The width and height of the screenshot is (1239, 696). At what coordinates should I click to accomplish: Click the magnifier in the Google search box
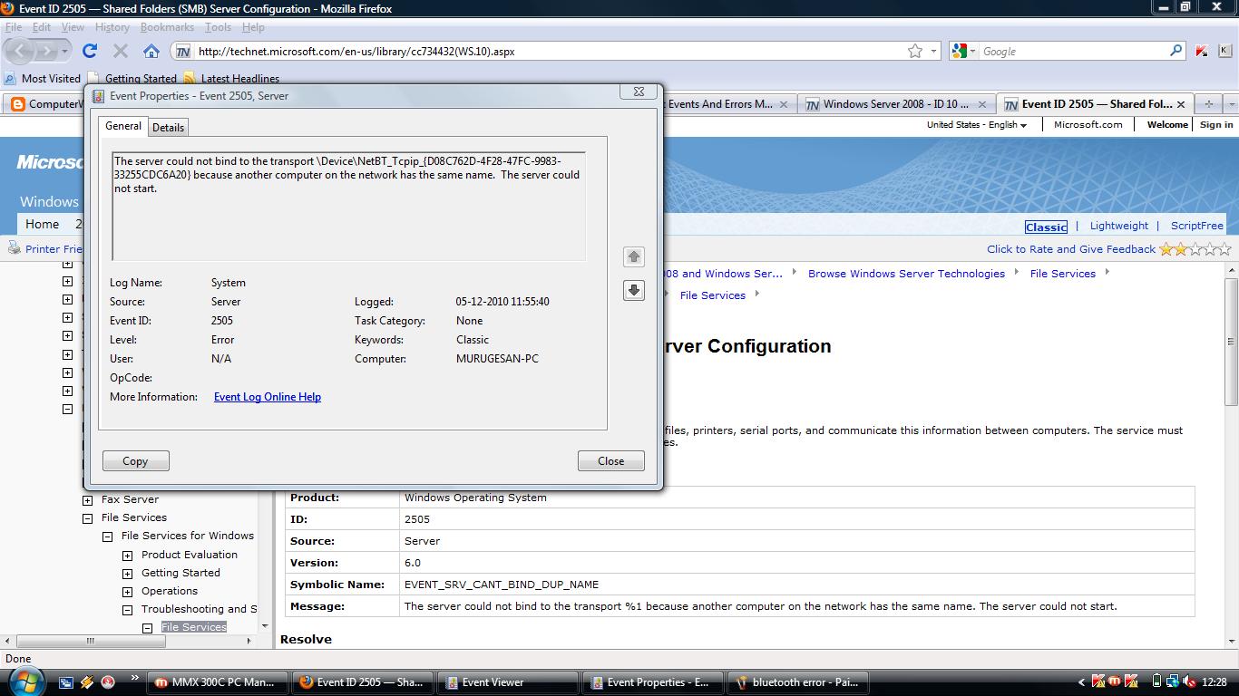(1176, 51)
